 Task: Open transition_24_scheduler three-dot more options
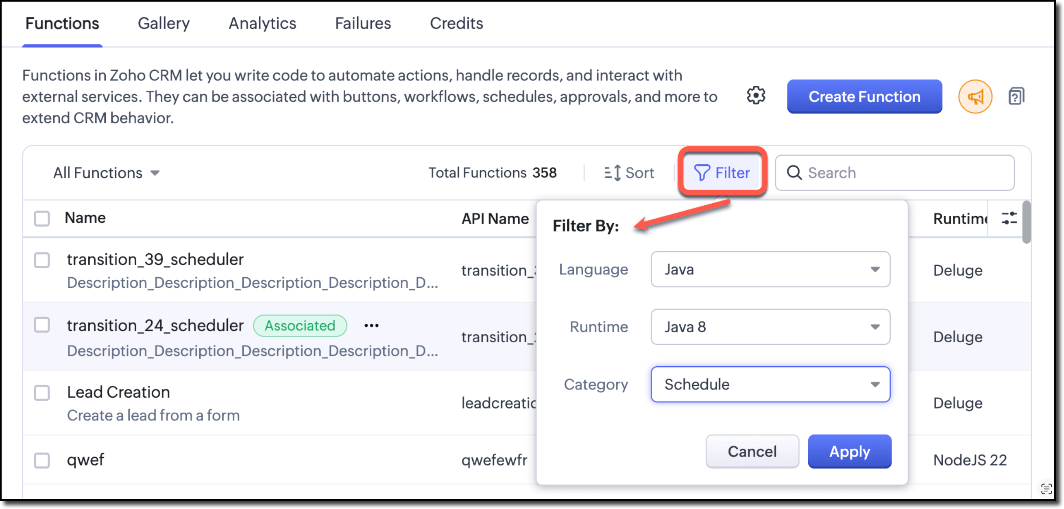371,326
